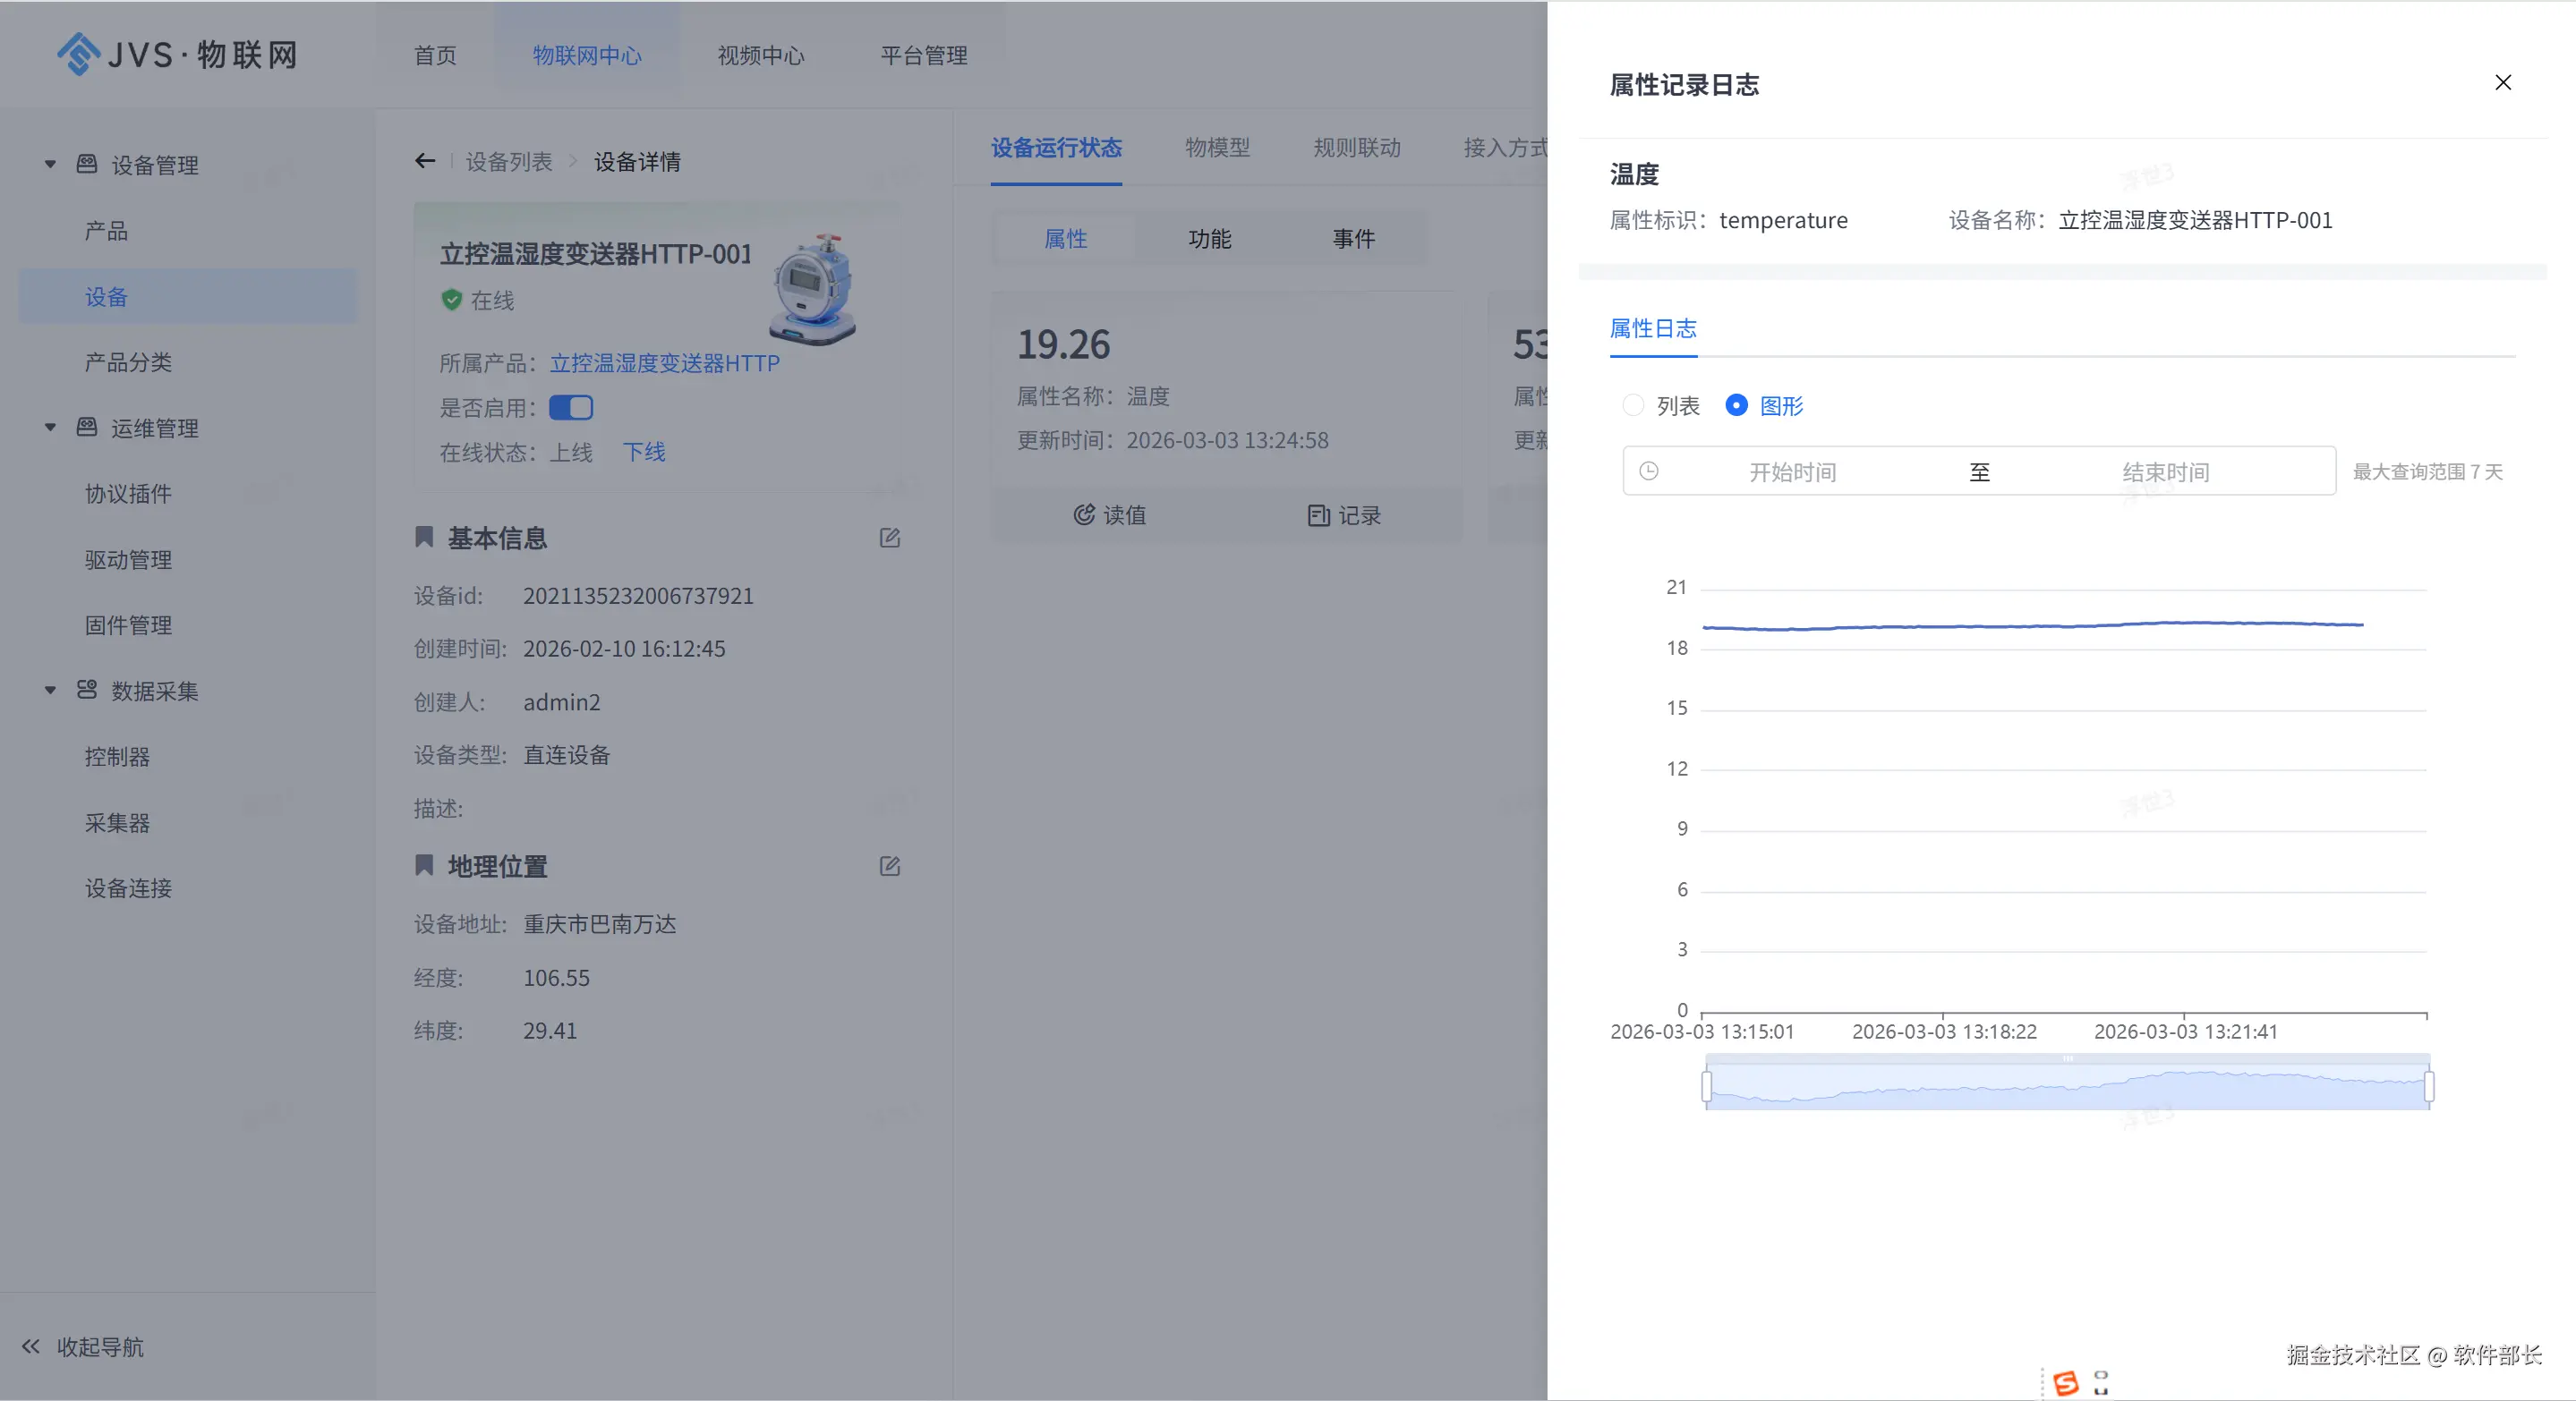
Task: Click the 下线 link
Action: 644,452
